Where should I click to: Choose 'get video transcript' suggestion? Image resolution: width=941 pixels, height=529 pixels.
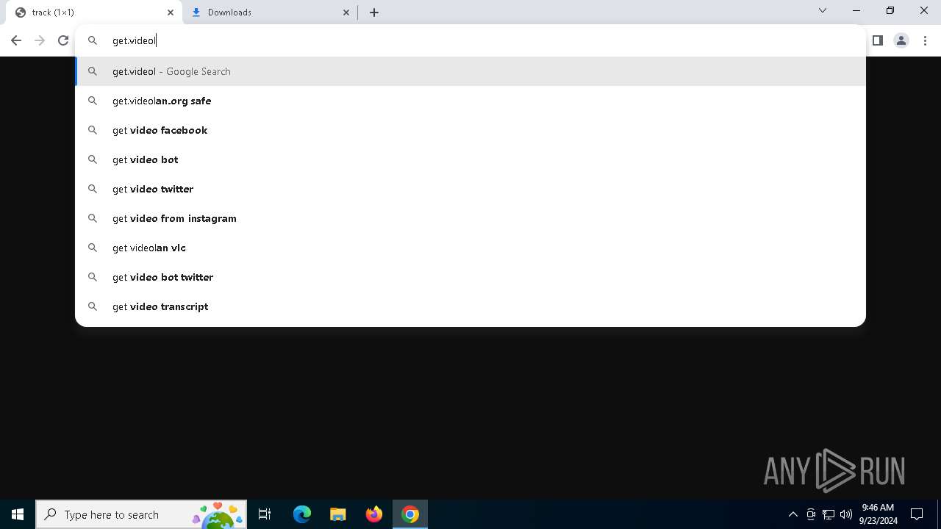tap(470, 306)
